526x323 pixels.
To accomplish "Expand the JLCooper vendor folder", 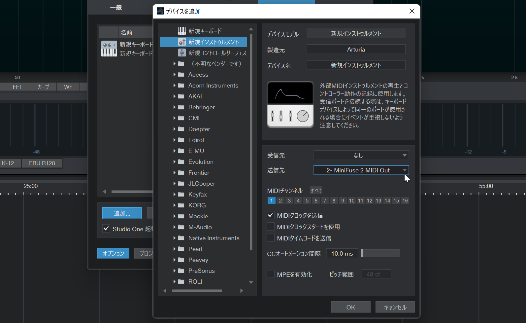I will pos(174,183).
